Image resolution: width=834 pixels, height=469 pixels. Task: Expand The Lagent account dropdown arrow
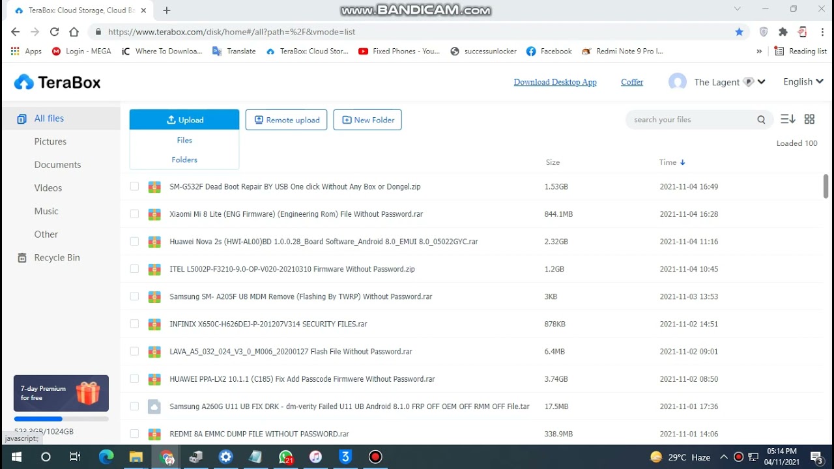(761, 82)
